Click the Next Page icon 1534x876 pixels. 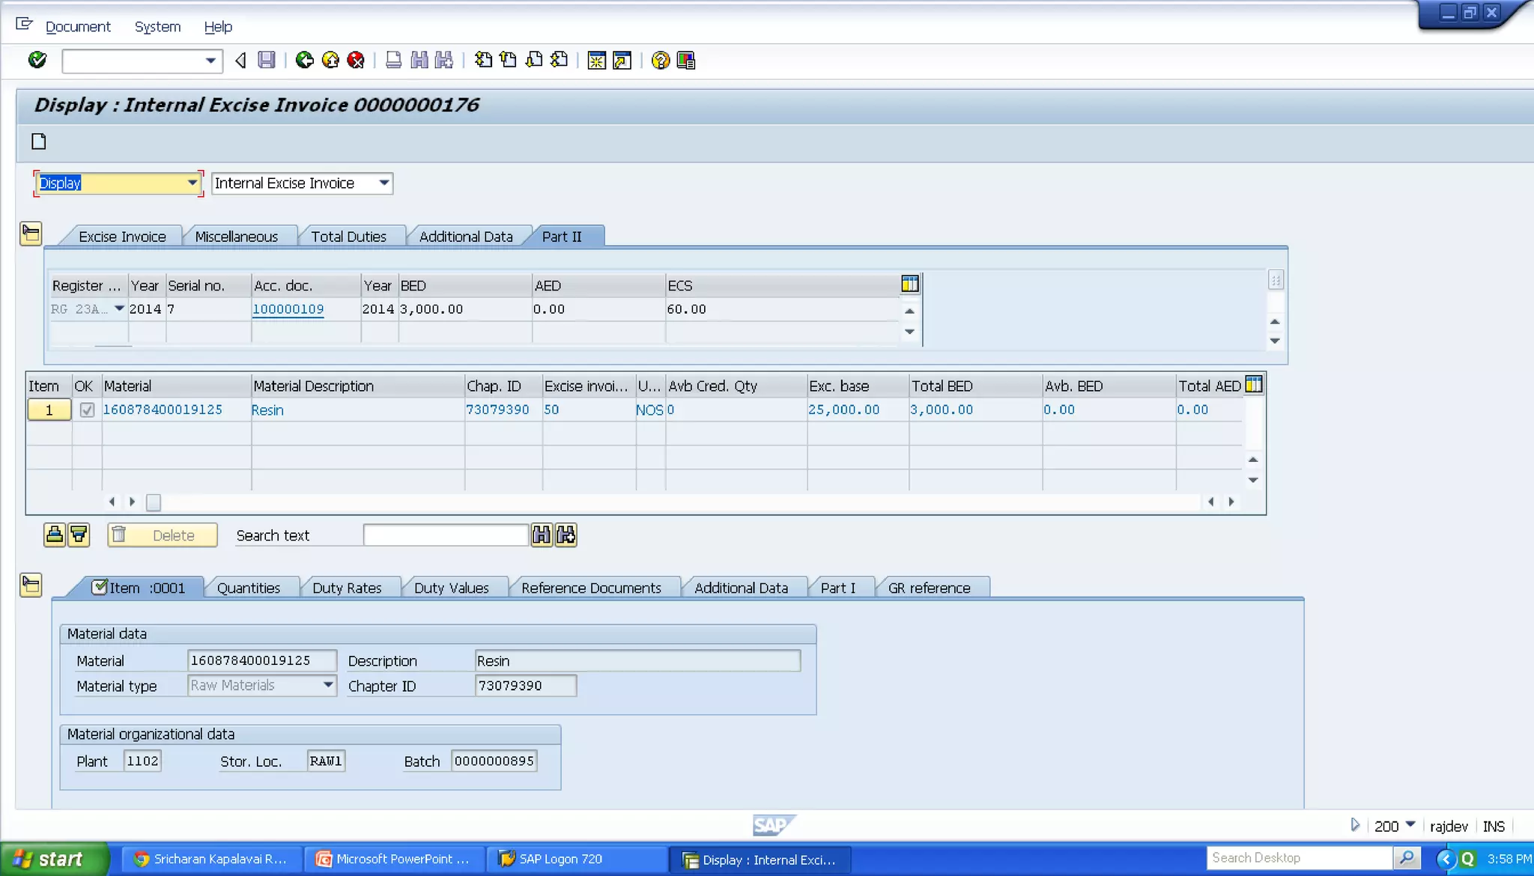click(534, 60)
